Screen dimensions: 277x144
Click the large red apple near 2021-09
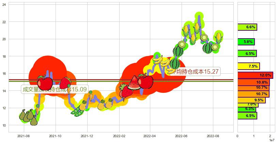click(x=45, y=83)
